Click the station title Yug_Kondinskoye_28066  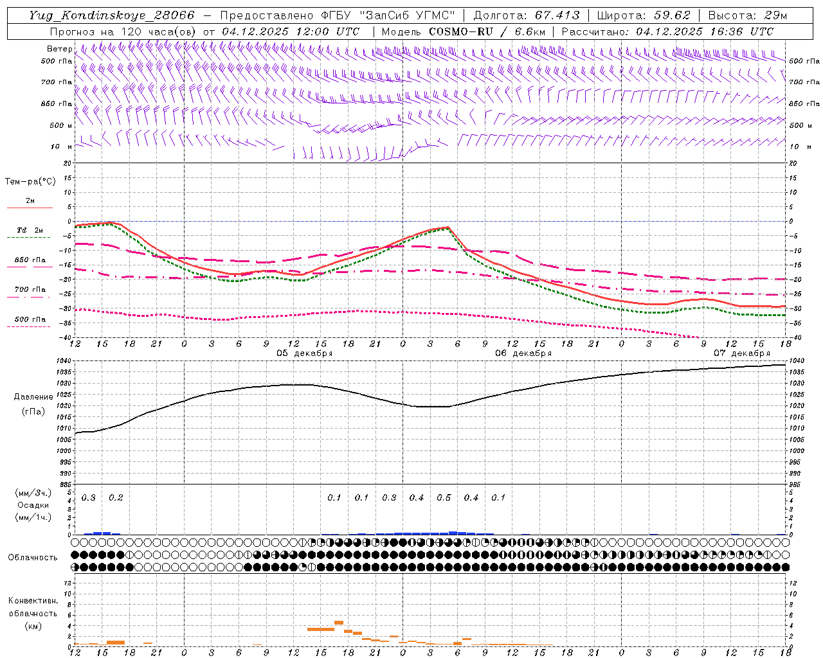point(112,15)
